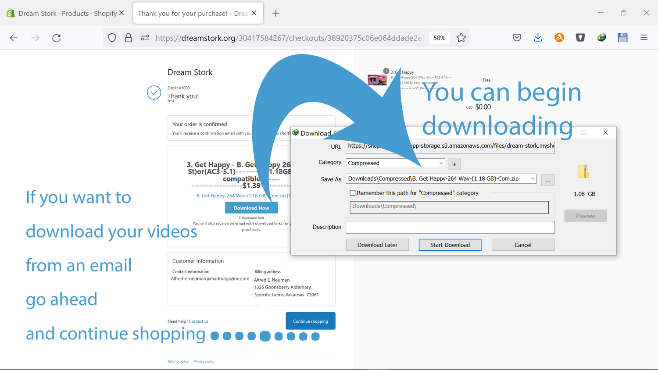Click the orange Avast extension icon

(x=559, y=38)
